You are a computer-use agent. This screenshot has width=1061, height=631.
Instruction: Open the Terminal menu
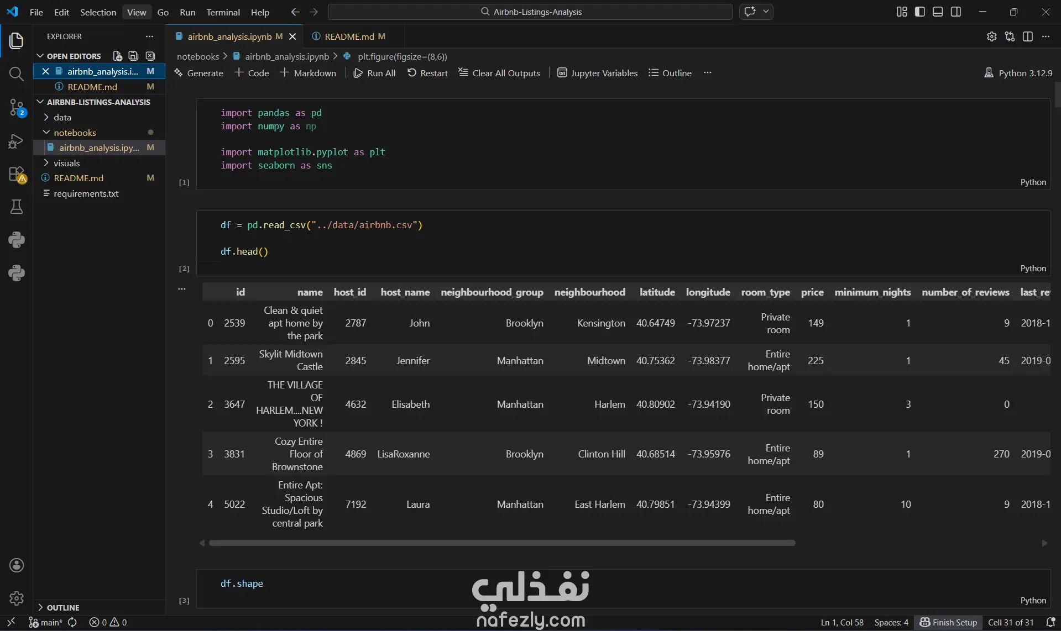click(x=223, y=12)
